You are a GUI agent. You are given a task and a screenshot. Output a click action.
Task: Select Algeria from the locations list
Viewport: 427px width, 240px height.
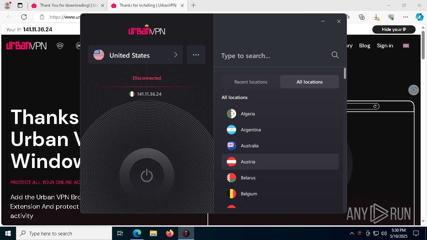point(280,114)
